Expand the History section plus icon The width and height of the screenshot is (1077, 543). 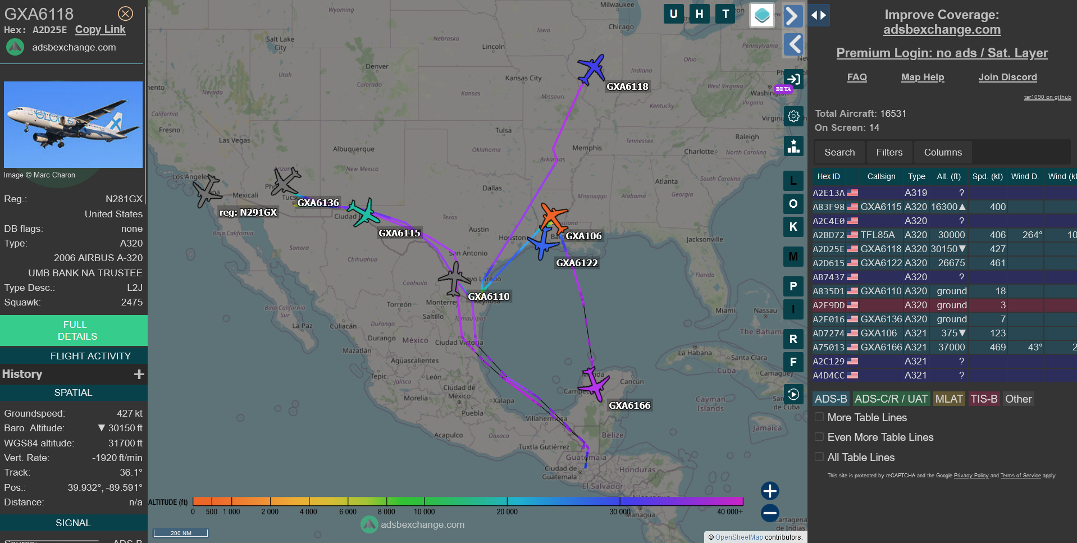click(139, 374)
